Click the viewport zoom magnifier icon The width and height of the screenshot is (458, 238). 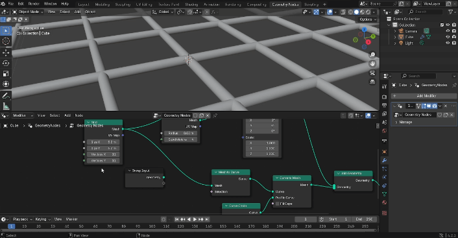372,54
